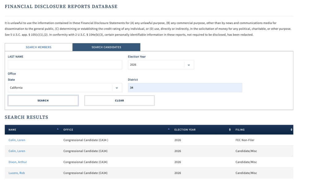Image resolution: width=316 pixels, height=181 pixels.
Task: Click the Financial Disclosure Reports Database heading
Action: (x=61, y=6)
